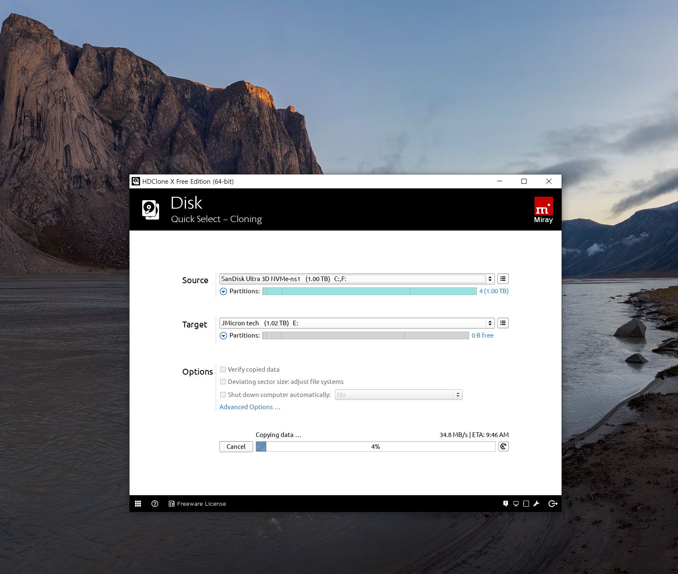Image resolution: width=678 pixels, height=574 pixels.
Task: Expand the Source Partitions chevron
Action: pyautogui.click(x=224, y=292)
